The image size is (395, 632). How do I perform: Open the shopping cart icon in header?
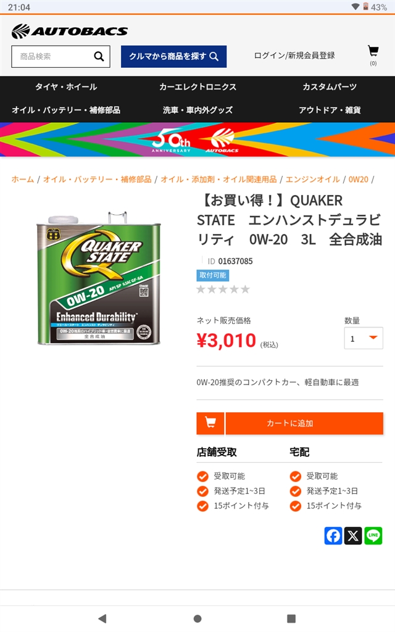(373, 51)
